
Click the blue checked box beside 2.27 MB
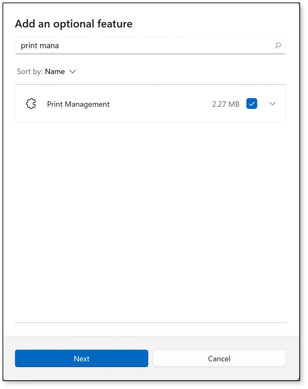(x=252, y=104)
